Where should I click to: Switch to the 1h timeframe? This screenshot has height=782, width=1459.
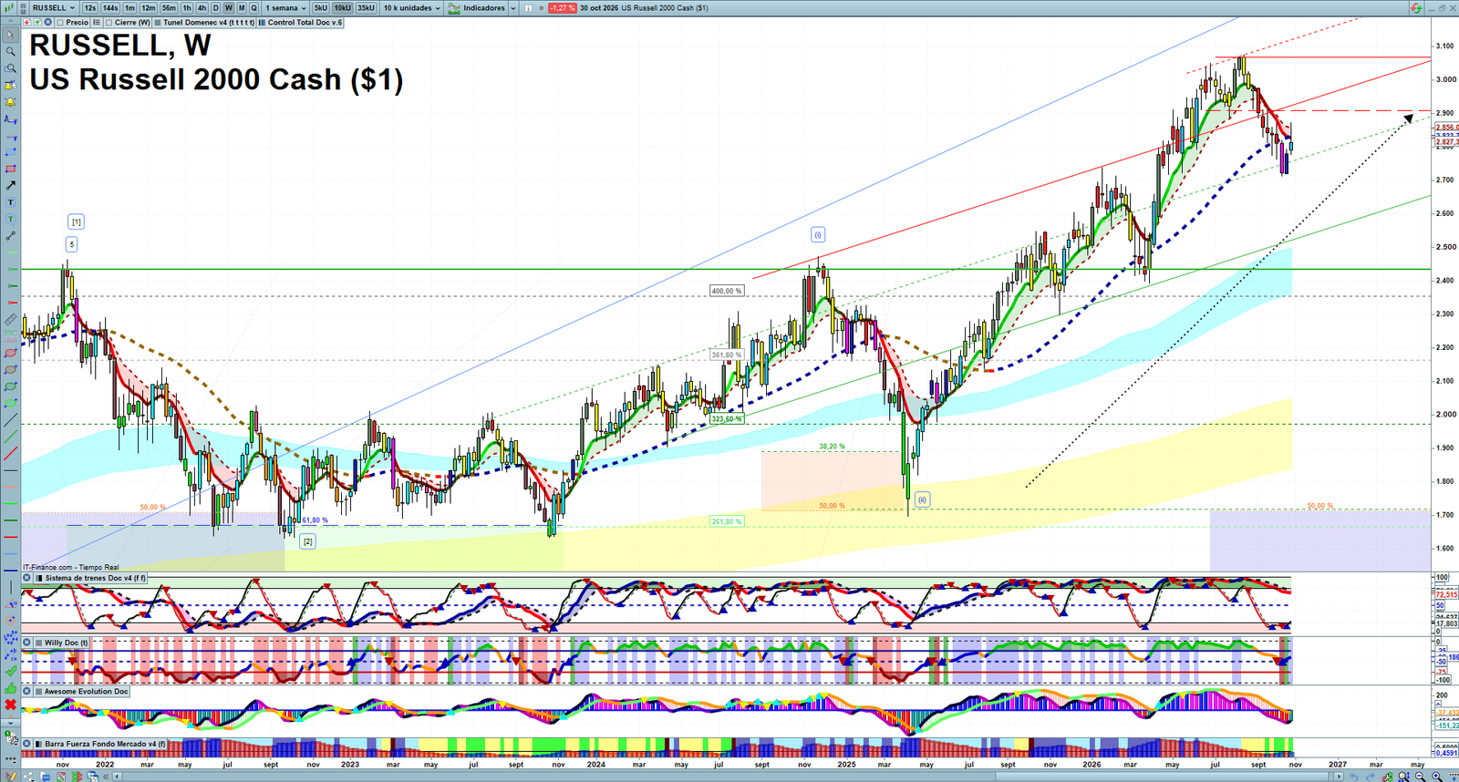tap(187, 8)
